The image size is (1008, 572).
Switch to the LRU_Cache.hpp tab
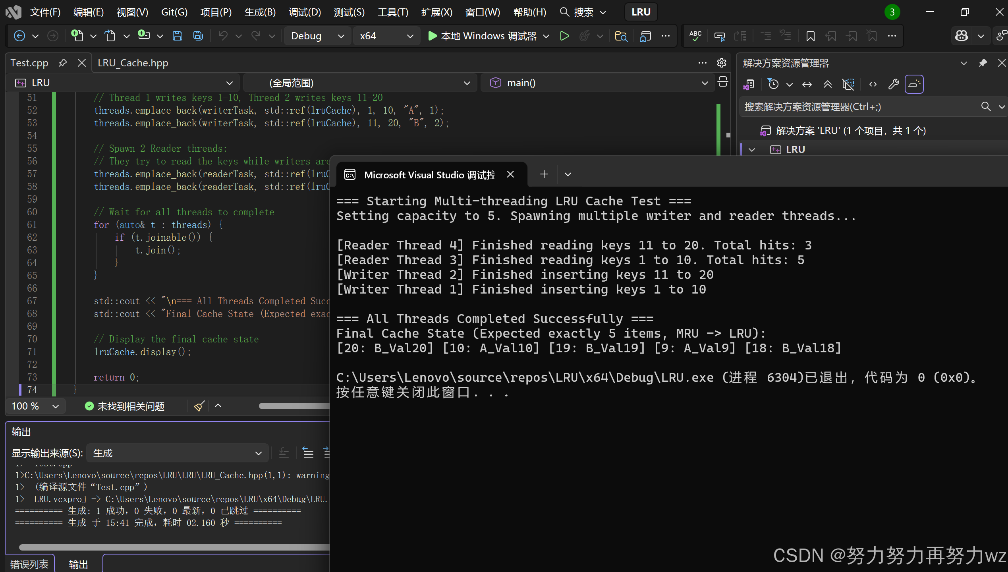click(x=133, y=63)
